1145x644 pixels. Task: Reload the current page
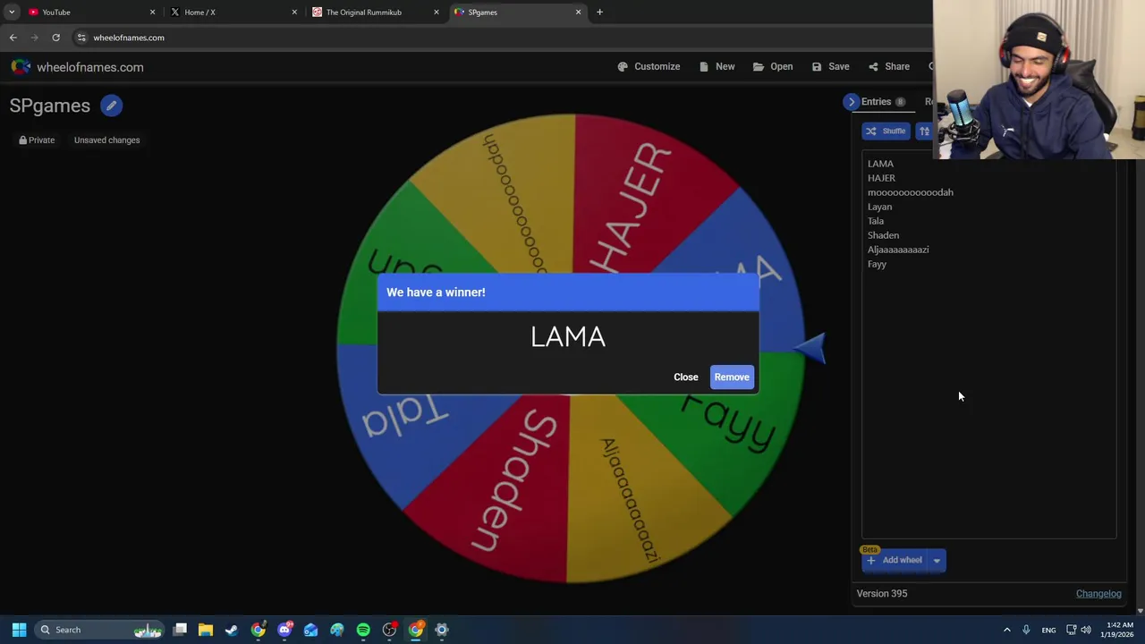coord(55,38)
